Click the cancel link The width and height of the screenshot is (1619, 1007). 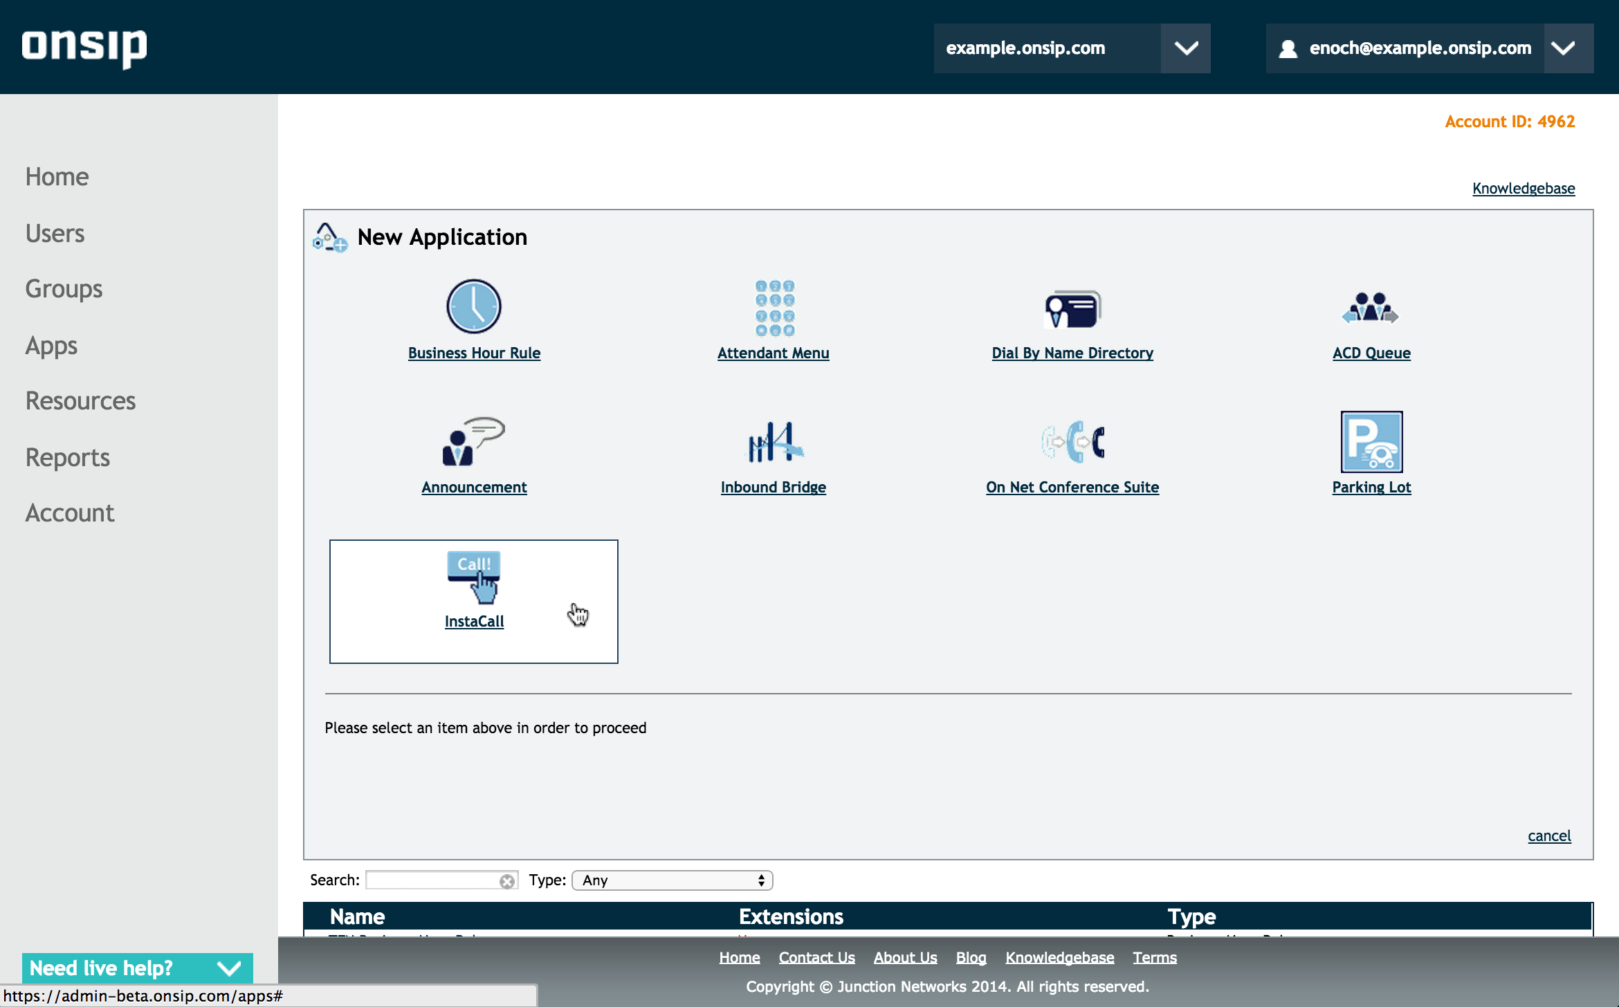coord(1548,836)
